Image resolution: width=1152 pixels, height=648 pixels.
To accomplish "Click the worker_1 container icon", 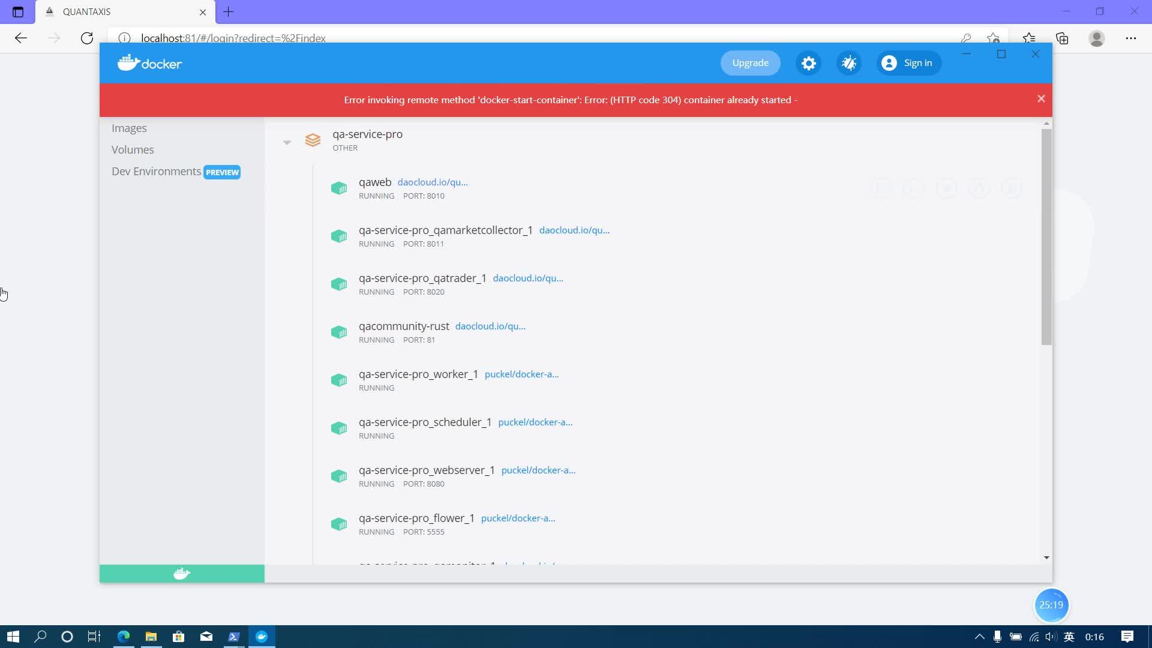I will [339, 380].
